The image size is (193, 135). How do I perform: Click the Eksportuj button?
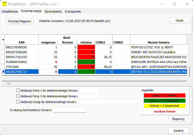(x=178, y=119)
